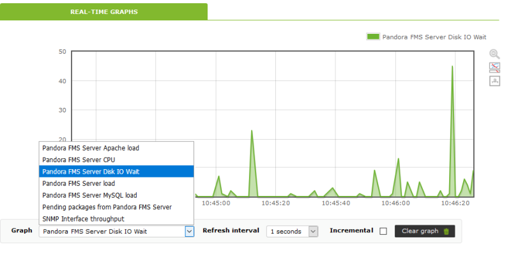This screenshot has width=511, height=254.
Task: Click the green legend color swatch
Action: (373, 36)
